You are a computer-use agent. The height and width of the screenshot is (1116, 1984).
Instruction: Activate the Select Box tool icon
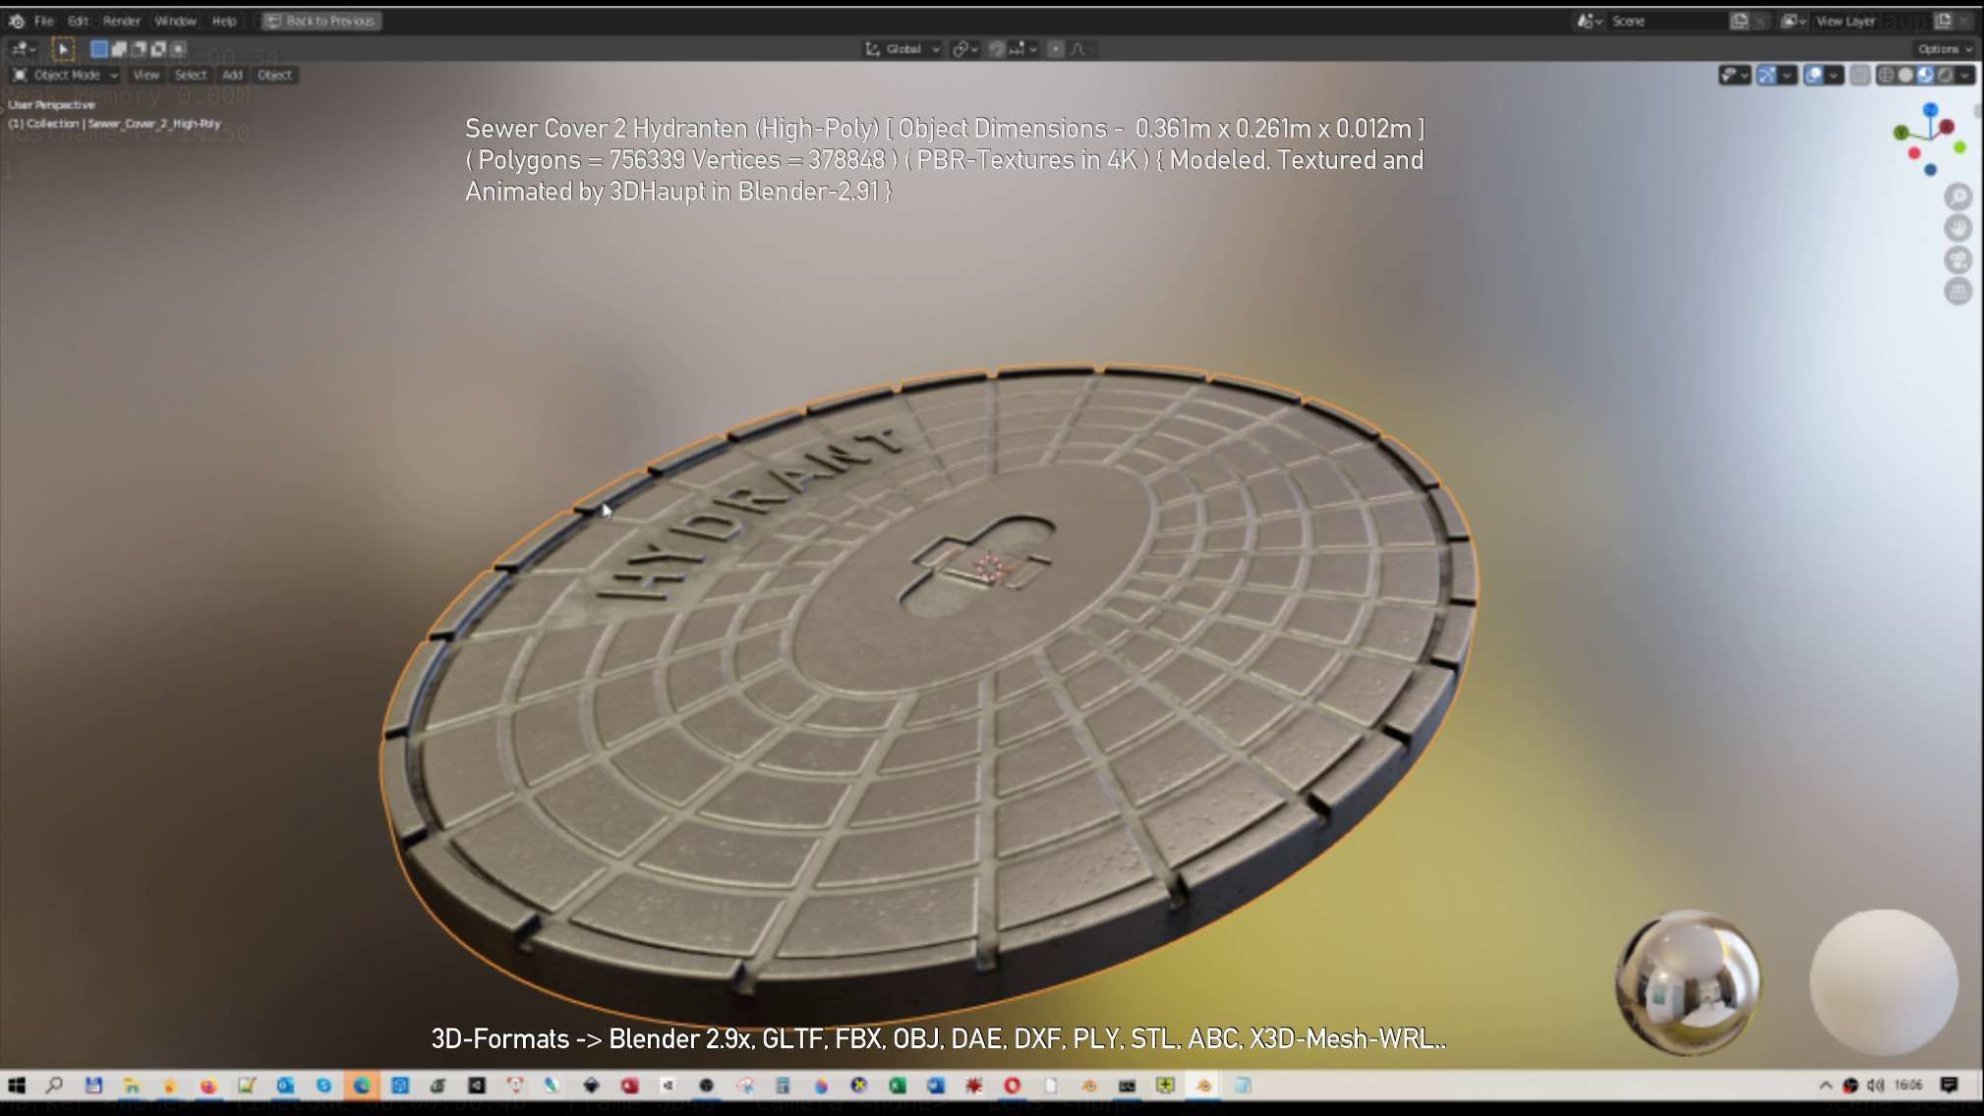(x=62, y=48)
